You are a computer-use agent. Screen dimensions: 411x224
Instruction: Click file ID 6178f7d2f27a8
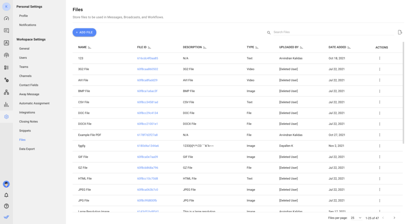pyautogui.click(x=147, y=135)
